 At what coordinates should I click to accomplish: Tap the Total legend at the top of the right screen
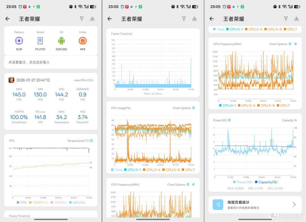[x=218, y=29]
